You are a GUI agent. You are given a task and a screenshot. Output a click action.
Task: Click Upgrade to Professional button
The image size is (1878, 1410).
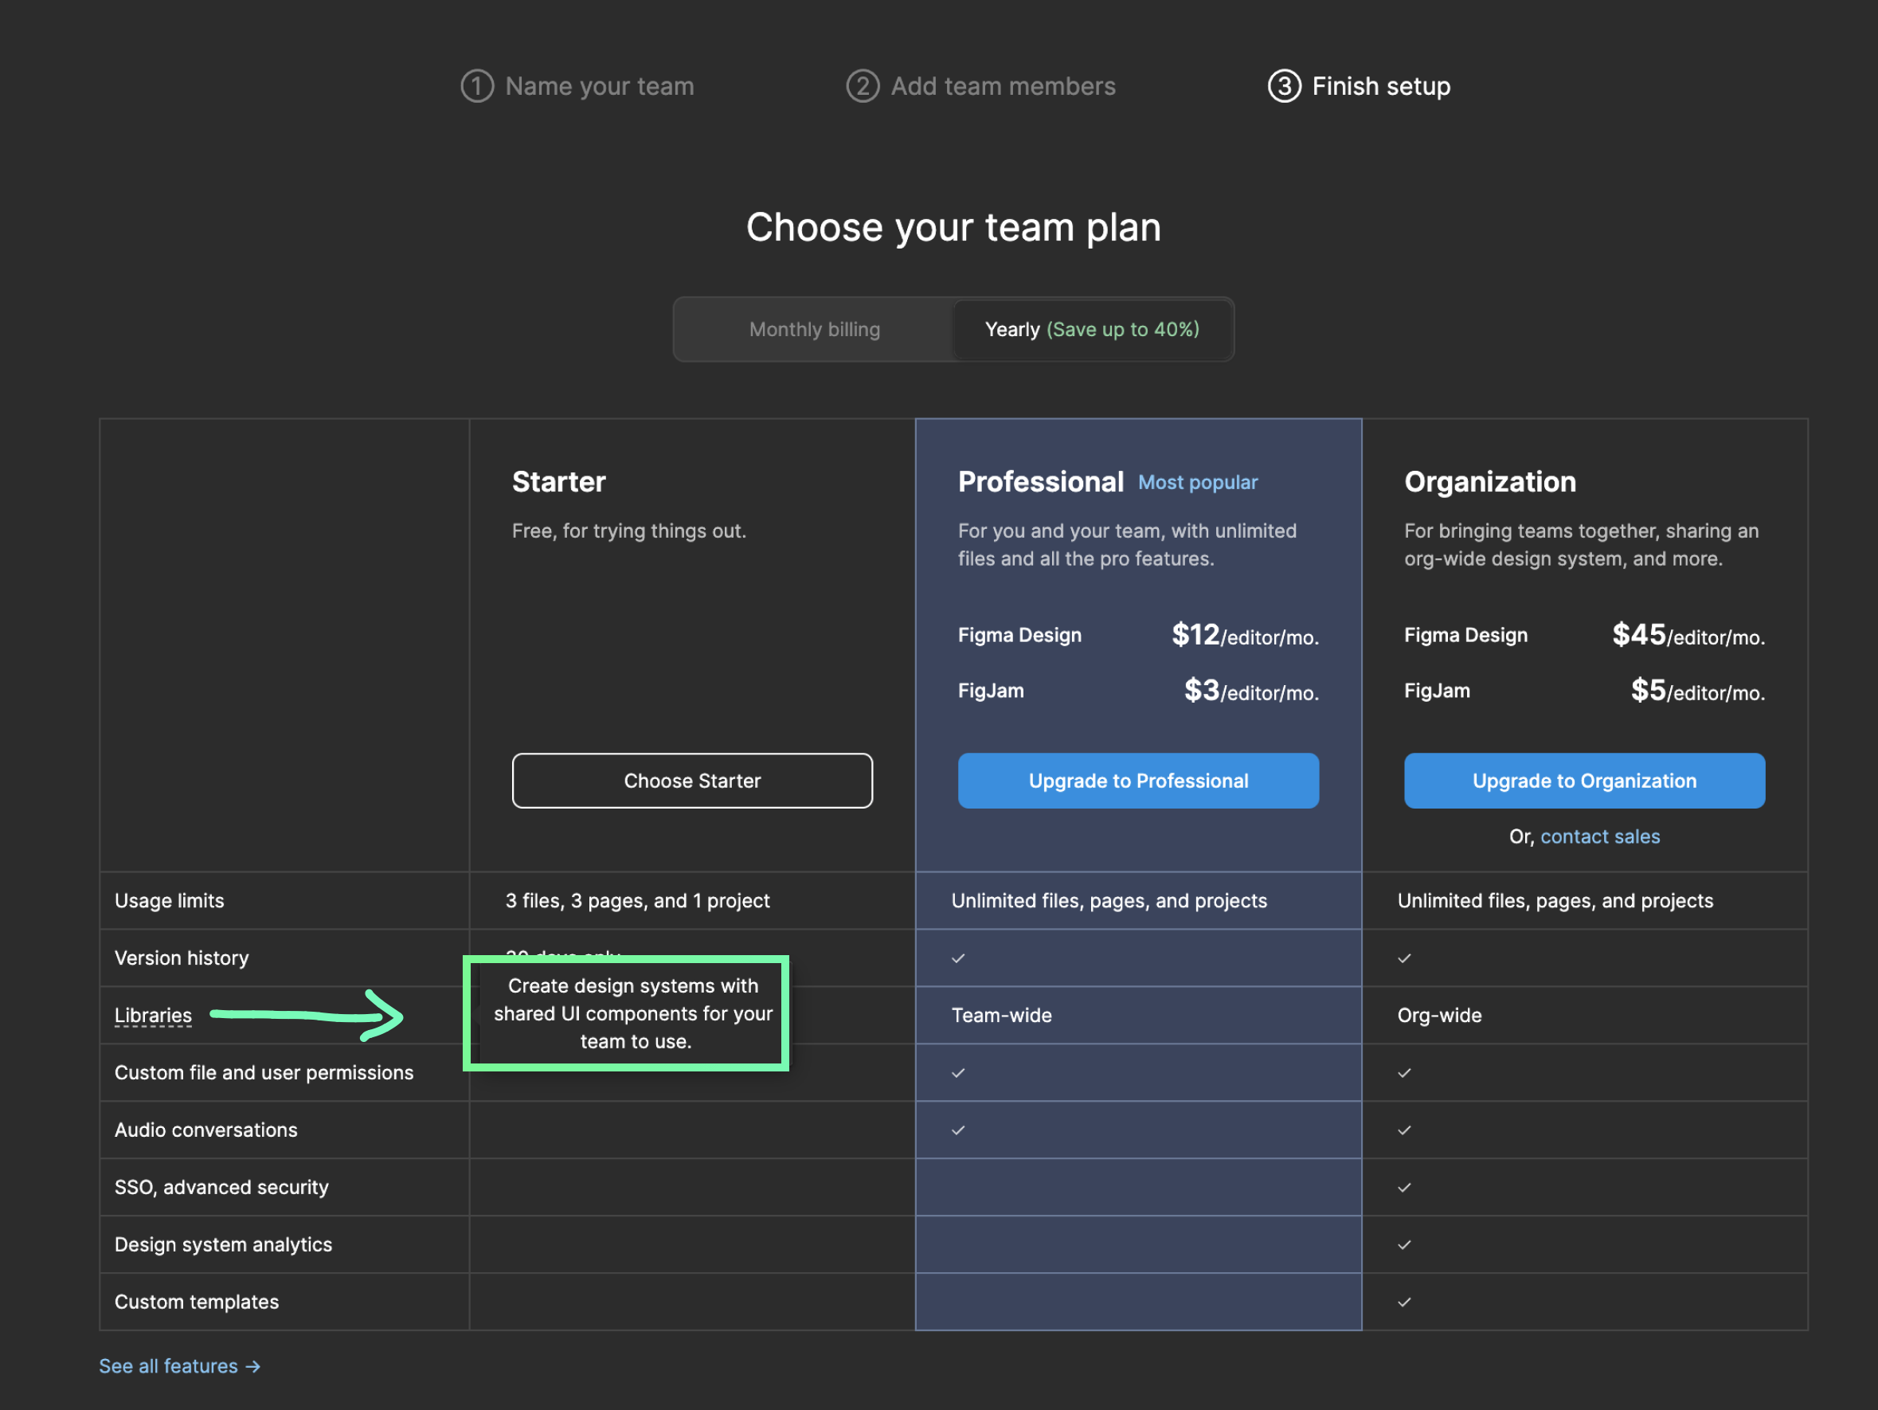tap(1137, 780)
